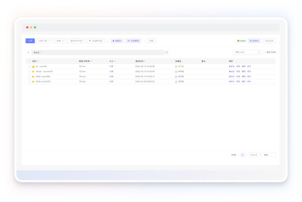Screen dimensions: 302x202
Task: Enable the 查找子目录 checkbox
Action: [265, 52]
